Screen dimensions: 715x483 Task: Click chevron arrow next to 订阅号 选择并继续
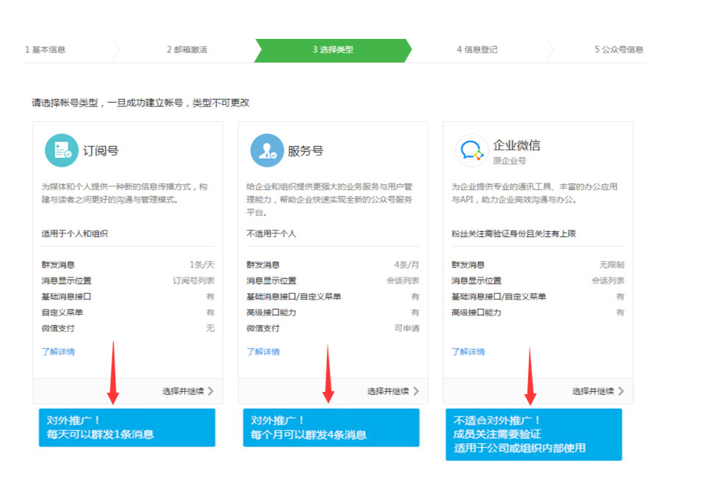(x=210, y=391)
